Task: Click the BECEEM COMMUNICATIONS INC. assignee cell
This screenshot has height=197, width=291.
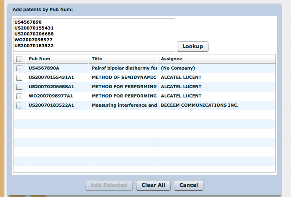Action: point(200,105)
